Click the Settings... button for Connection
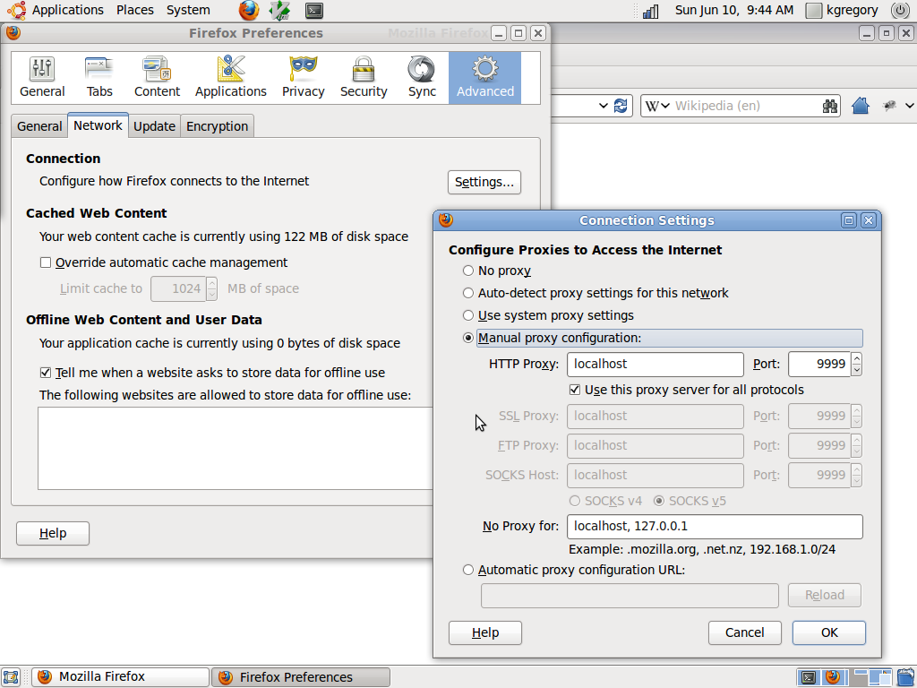Viewport: 917px width, 688px height. click(484, 182)
